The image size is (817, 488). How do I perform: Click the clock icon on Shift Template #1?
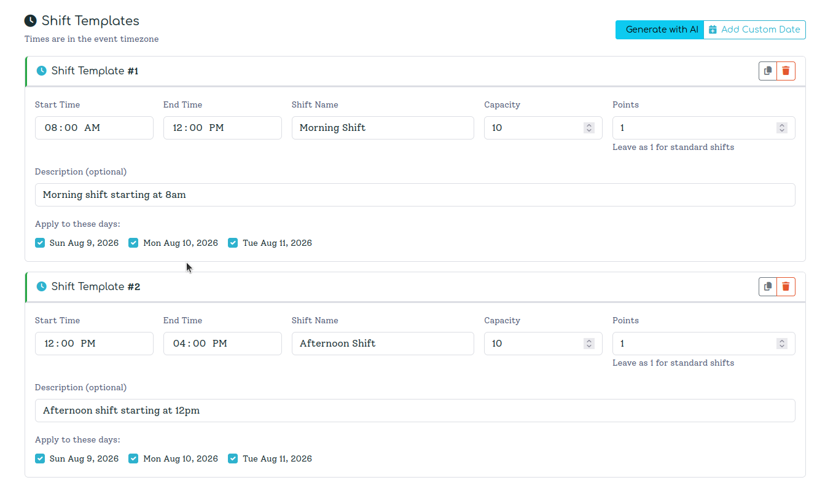coord(41,70)
